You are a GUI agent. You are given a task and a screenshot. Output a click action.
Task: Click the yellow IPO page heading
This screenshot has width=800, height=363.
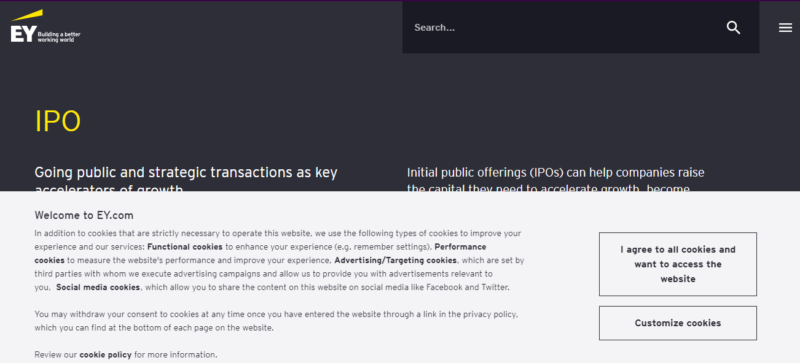click(58, 121)
